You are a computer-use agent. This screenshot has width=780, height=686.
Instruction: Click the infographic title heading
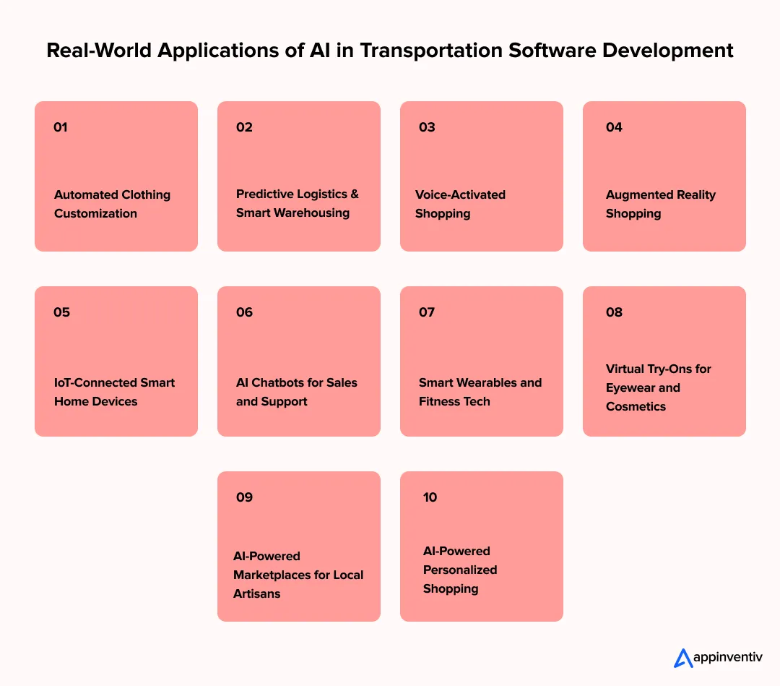point(390,51)
